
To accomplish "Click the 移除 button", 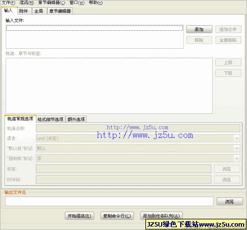I will (x=199, y=40).
